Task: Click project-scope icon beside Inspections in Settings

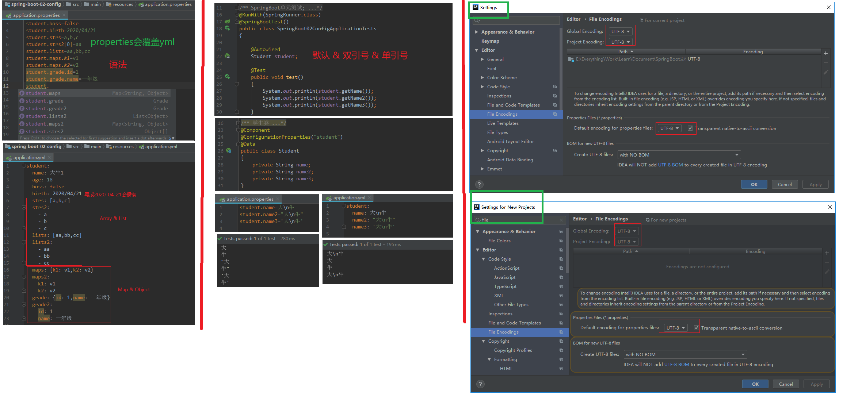Action: point(555,96)
